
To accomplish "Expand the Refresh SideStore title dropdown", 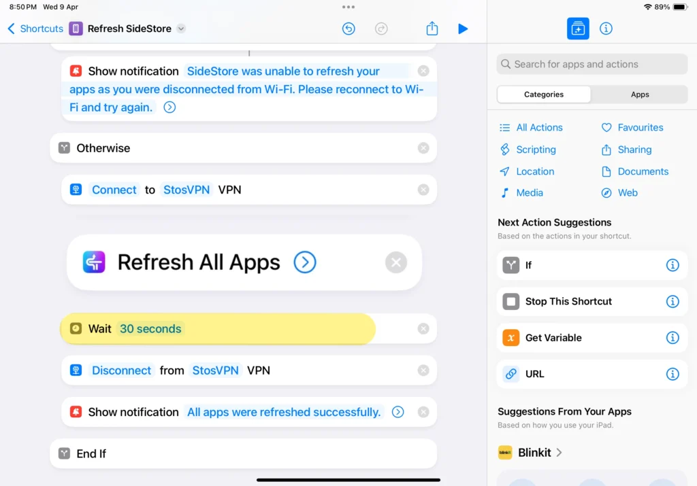I will [x=181, y=29].
